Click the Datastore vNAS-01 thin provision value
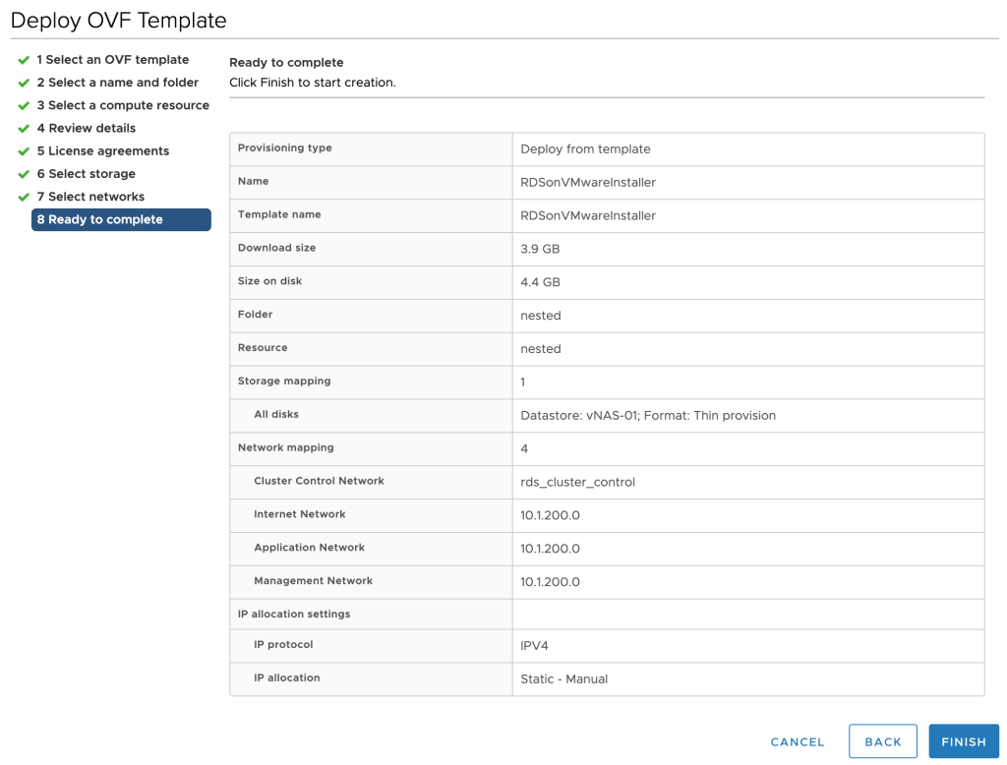Image resolution: width=1007 pixels, height=765 pixels. (648, 415)
